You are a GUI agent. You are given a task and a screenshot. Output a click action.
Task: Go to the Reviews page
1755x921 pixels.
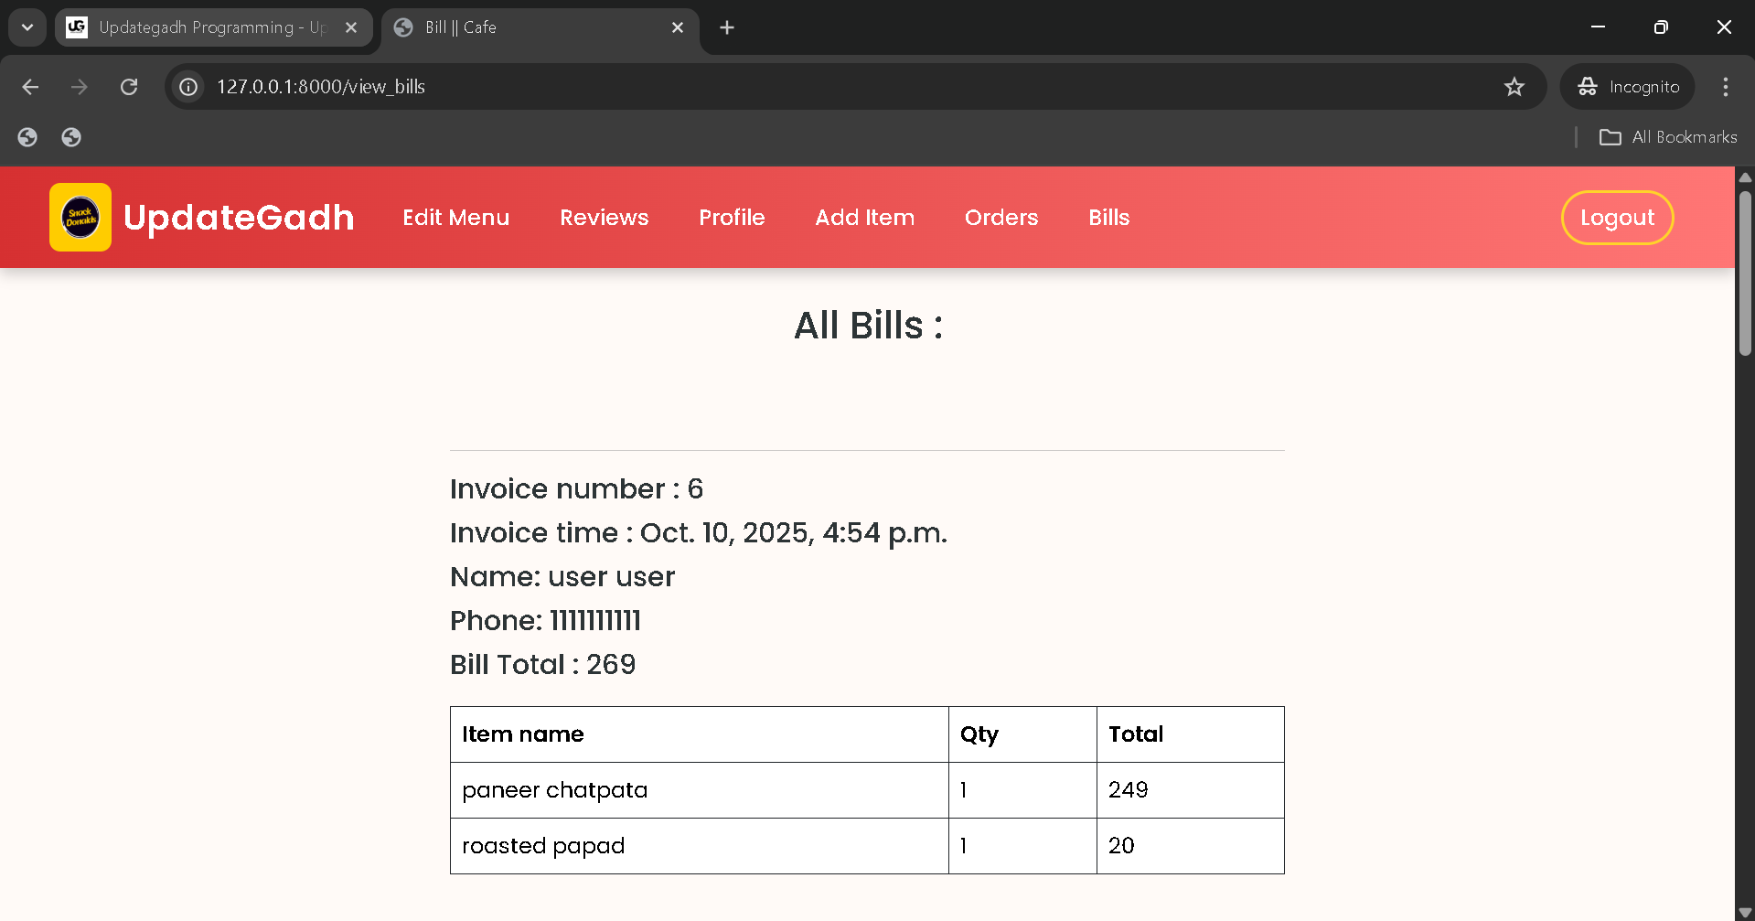tap(604, 218)
